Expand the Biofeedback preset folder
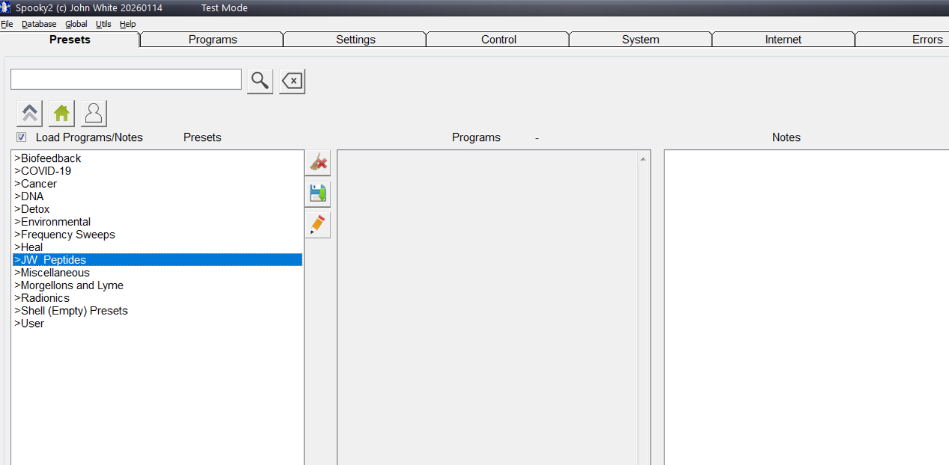The width and height of the screenshot is (949, 465). pyautogui.click(x=51, y=158)
